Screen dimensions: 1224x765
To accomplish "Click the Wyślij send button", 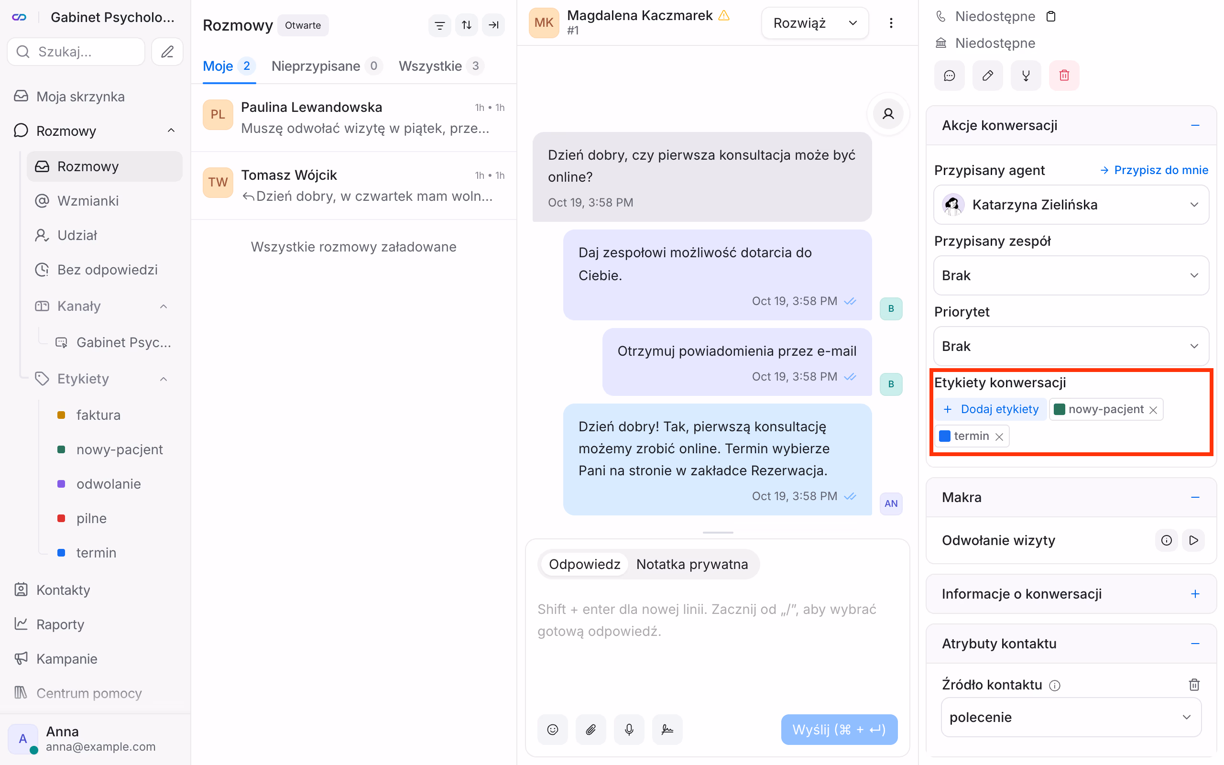I will pos(839,729).
